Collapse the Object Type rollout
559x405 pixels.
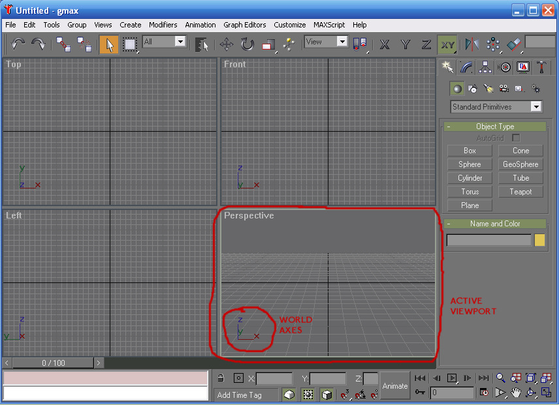pos(495,127)
